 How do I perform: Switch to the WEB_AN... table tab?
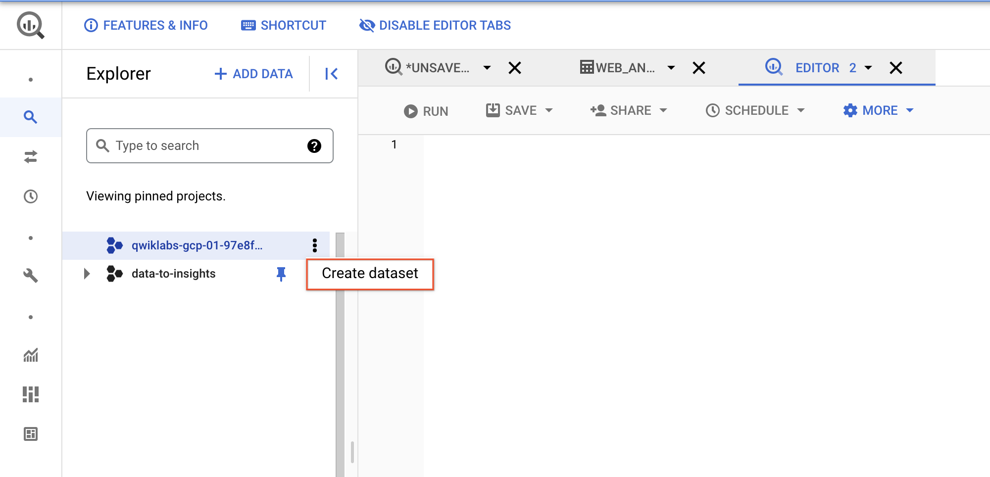tap(619, 68)
